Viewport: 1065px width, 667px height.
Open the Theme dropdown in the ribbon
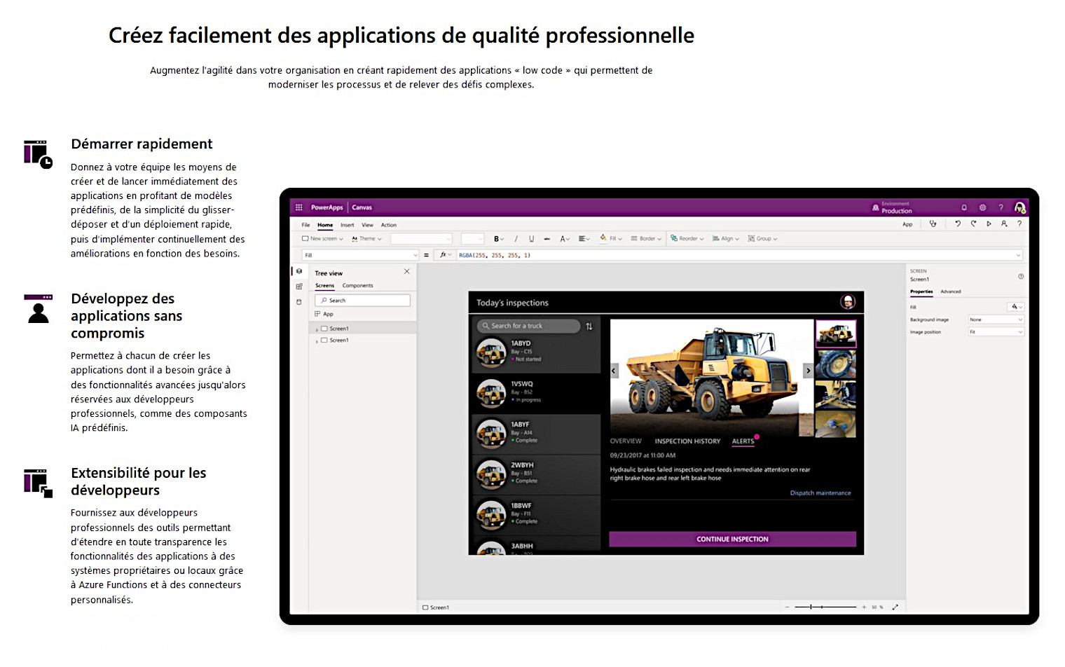click(366, 238)
